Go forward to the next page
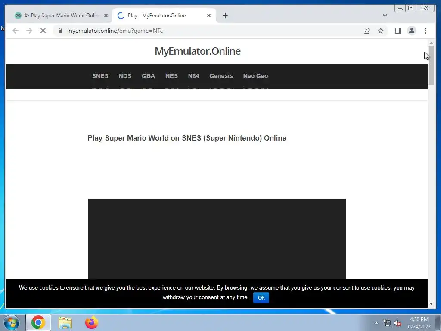Screen dimensions: 441x331 point(29,31)
